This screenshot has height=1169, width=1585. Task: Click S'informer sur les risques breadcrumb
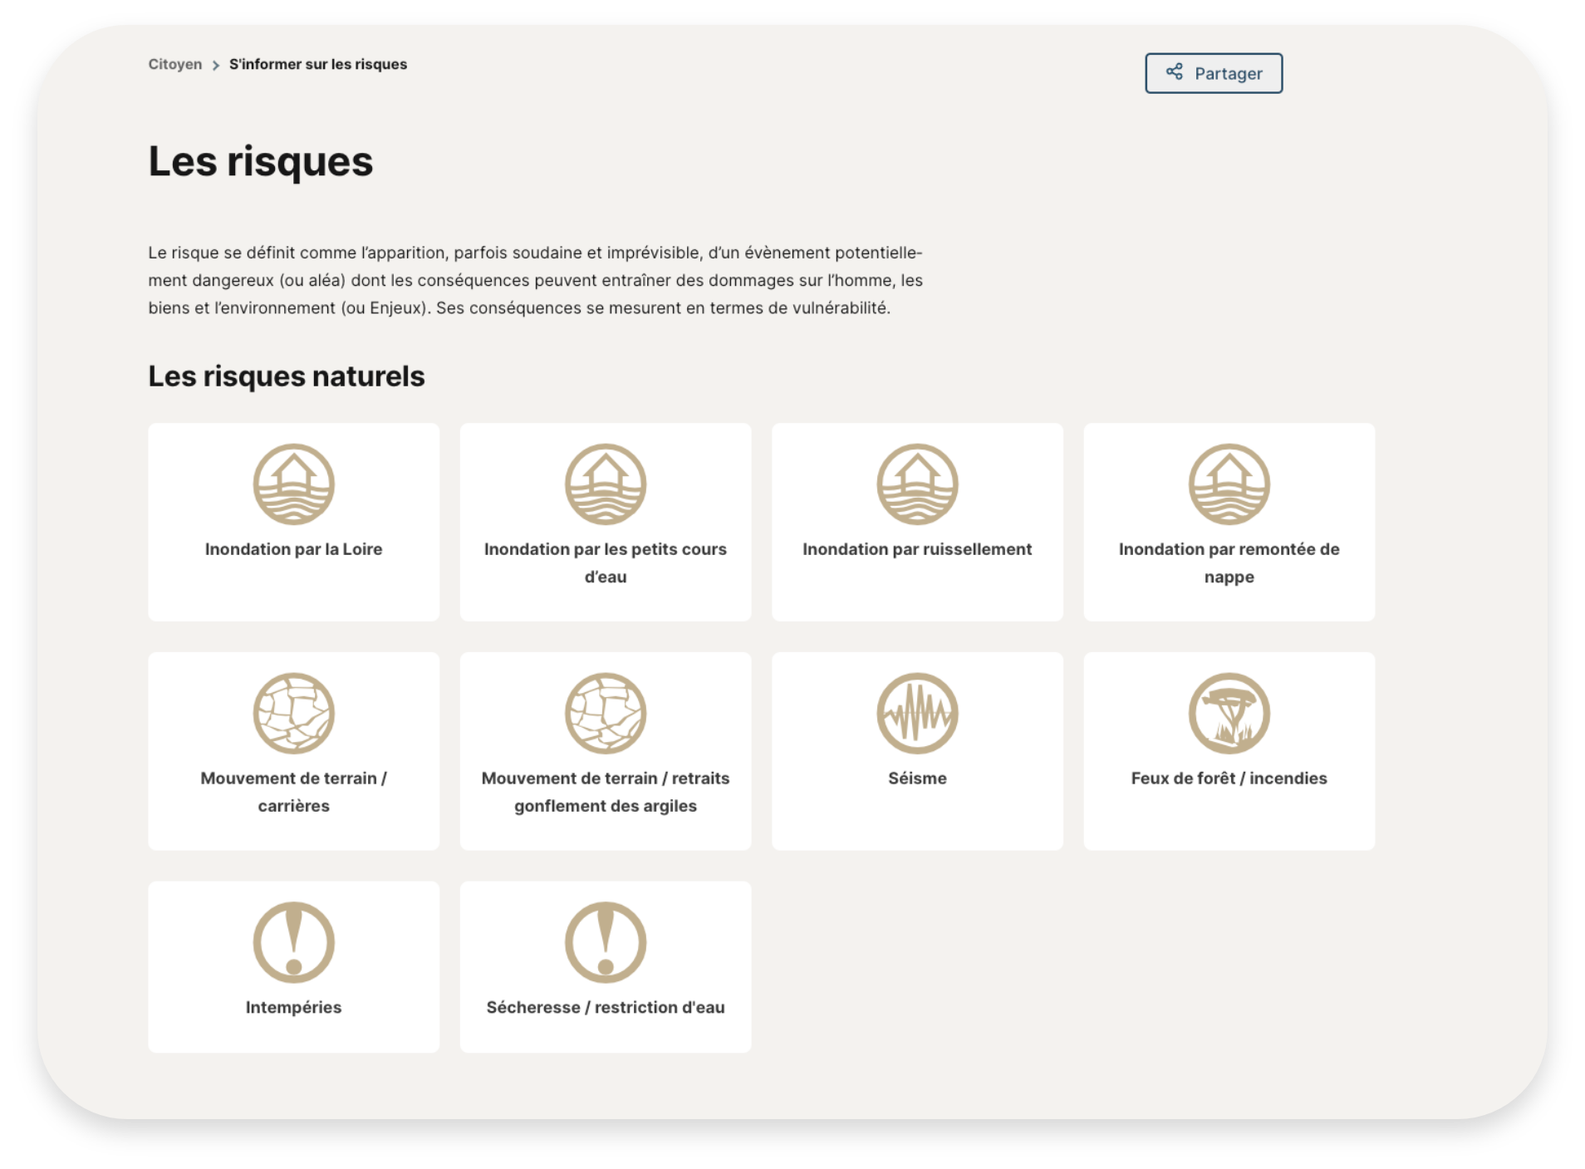318,64
